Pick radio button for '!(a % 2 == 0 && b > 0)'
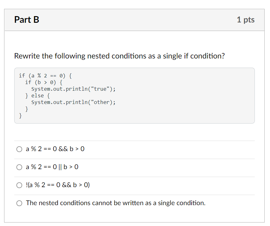The image size is (270, 226). click(19, 185)
